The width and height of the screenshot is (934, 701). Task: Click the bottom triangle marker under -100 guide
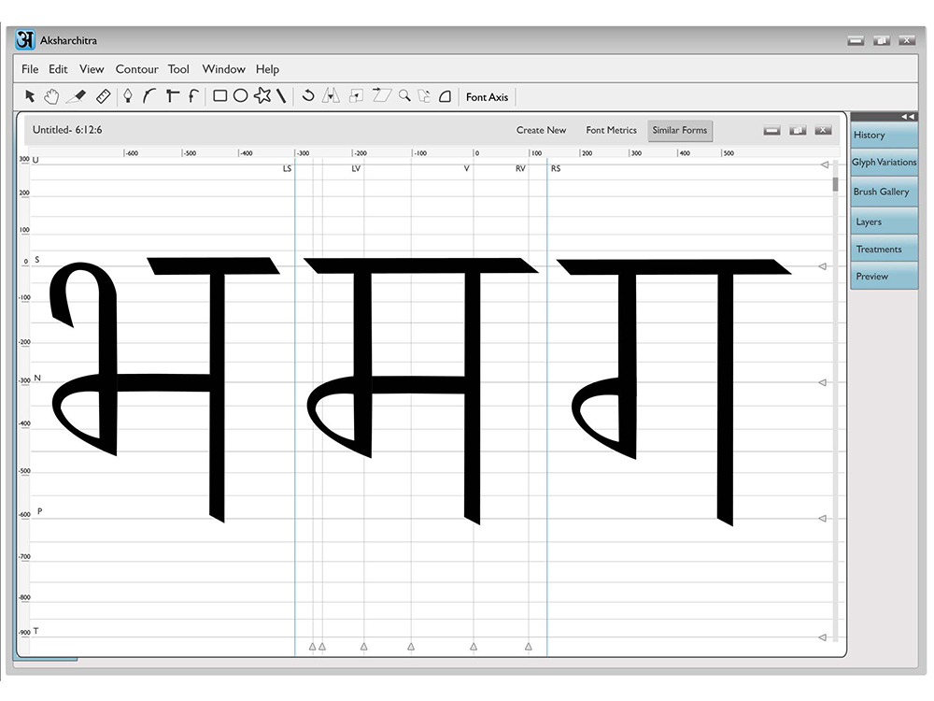(411, 646)
